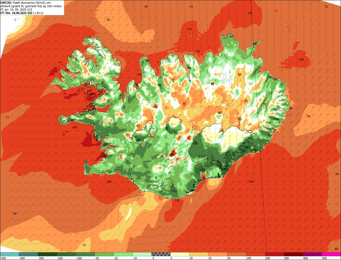Select the '190' value southeast of Iceland

coord(251,182)
